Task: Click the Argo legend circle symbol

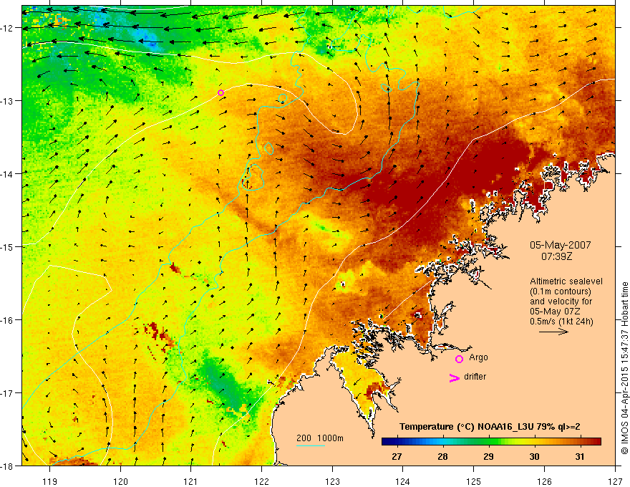Action: click(x=459, y=359)
